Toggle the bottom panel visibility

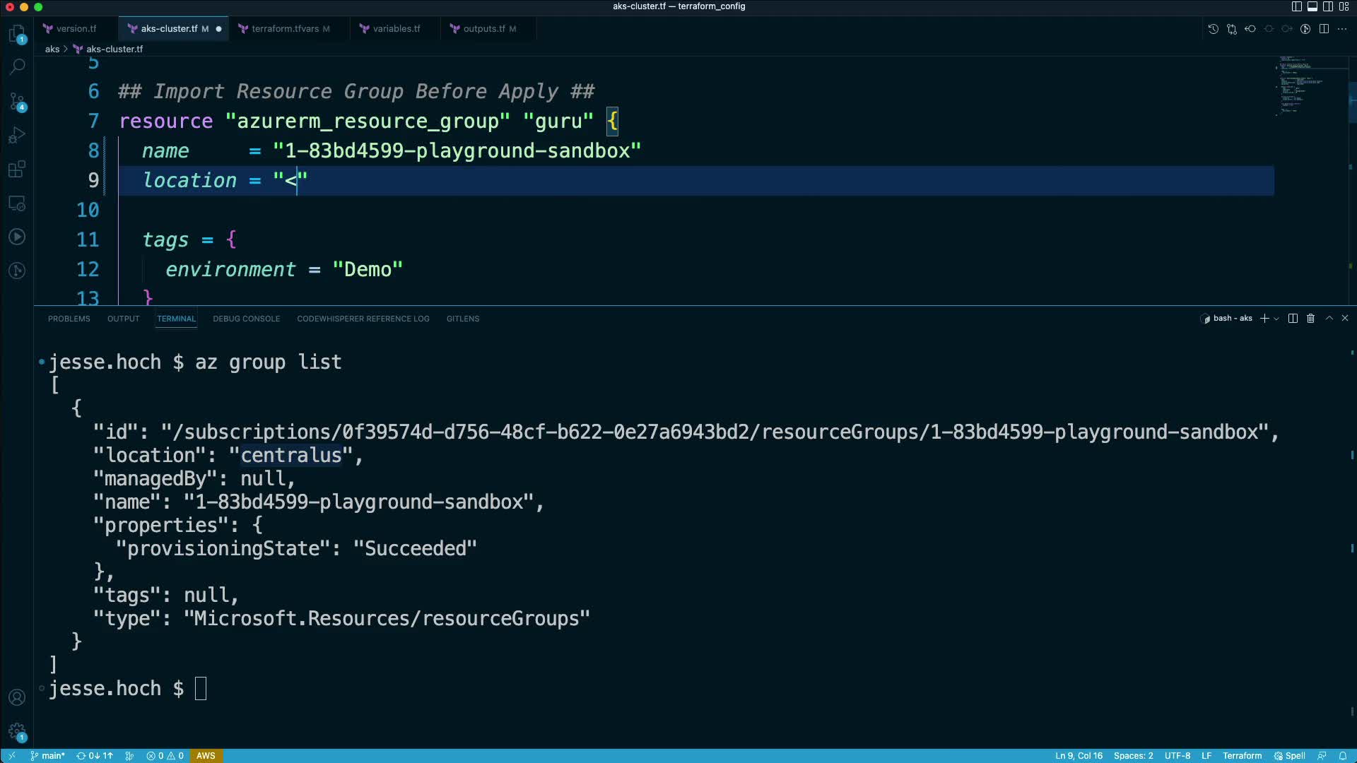[1312, 6]
